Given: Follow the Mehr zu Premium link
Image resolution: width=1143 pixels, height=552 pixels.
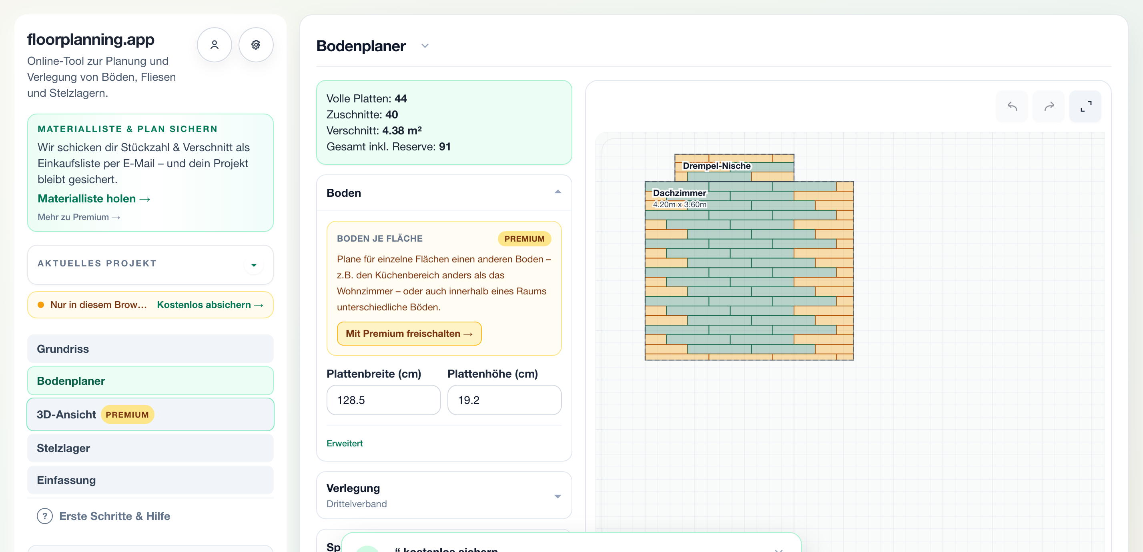Looking at the screenshot, I should tap(79, 217).
